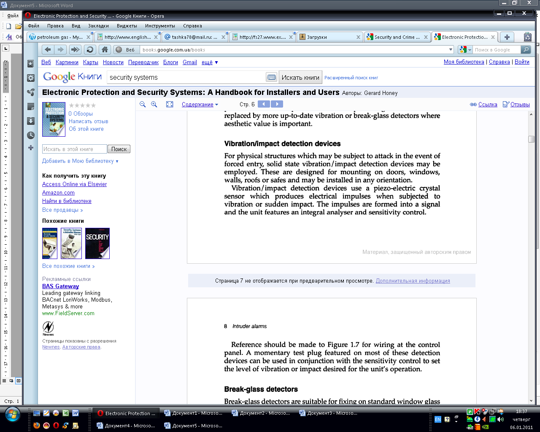Viewport: 540px width, 432px height.
Task: Click the Fast Forward navigation button
Action: coord(75,50)
